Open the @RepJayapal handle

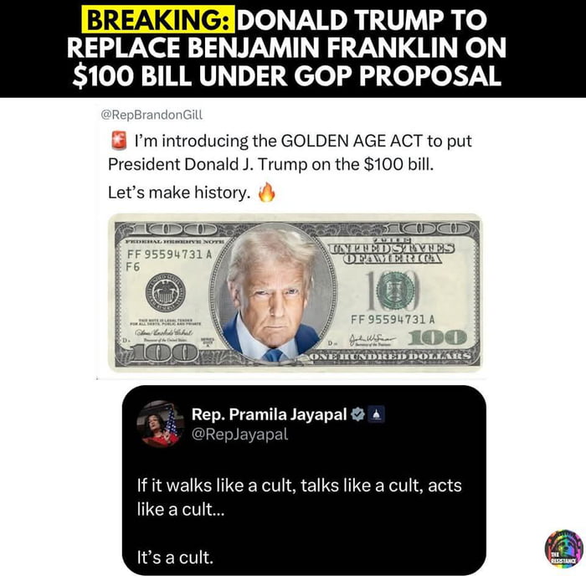239,434
